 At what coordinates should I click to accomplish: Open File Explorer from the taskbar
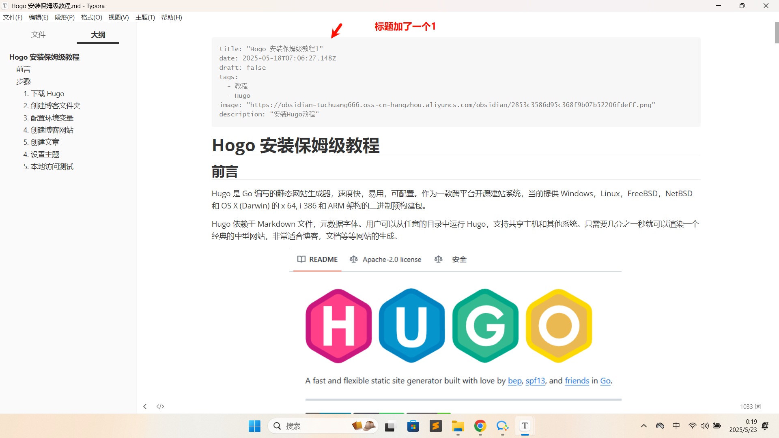tap(458, 426)
